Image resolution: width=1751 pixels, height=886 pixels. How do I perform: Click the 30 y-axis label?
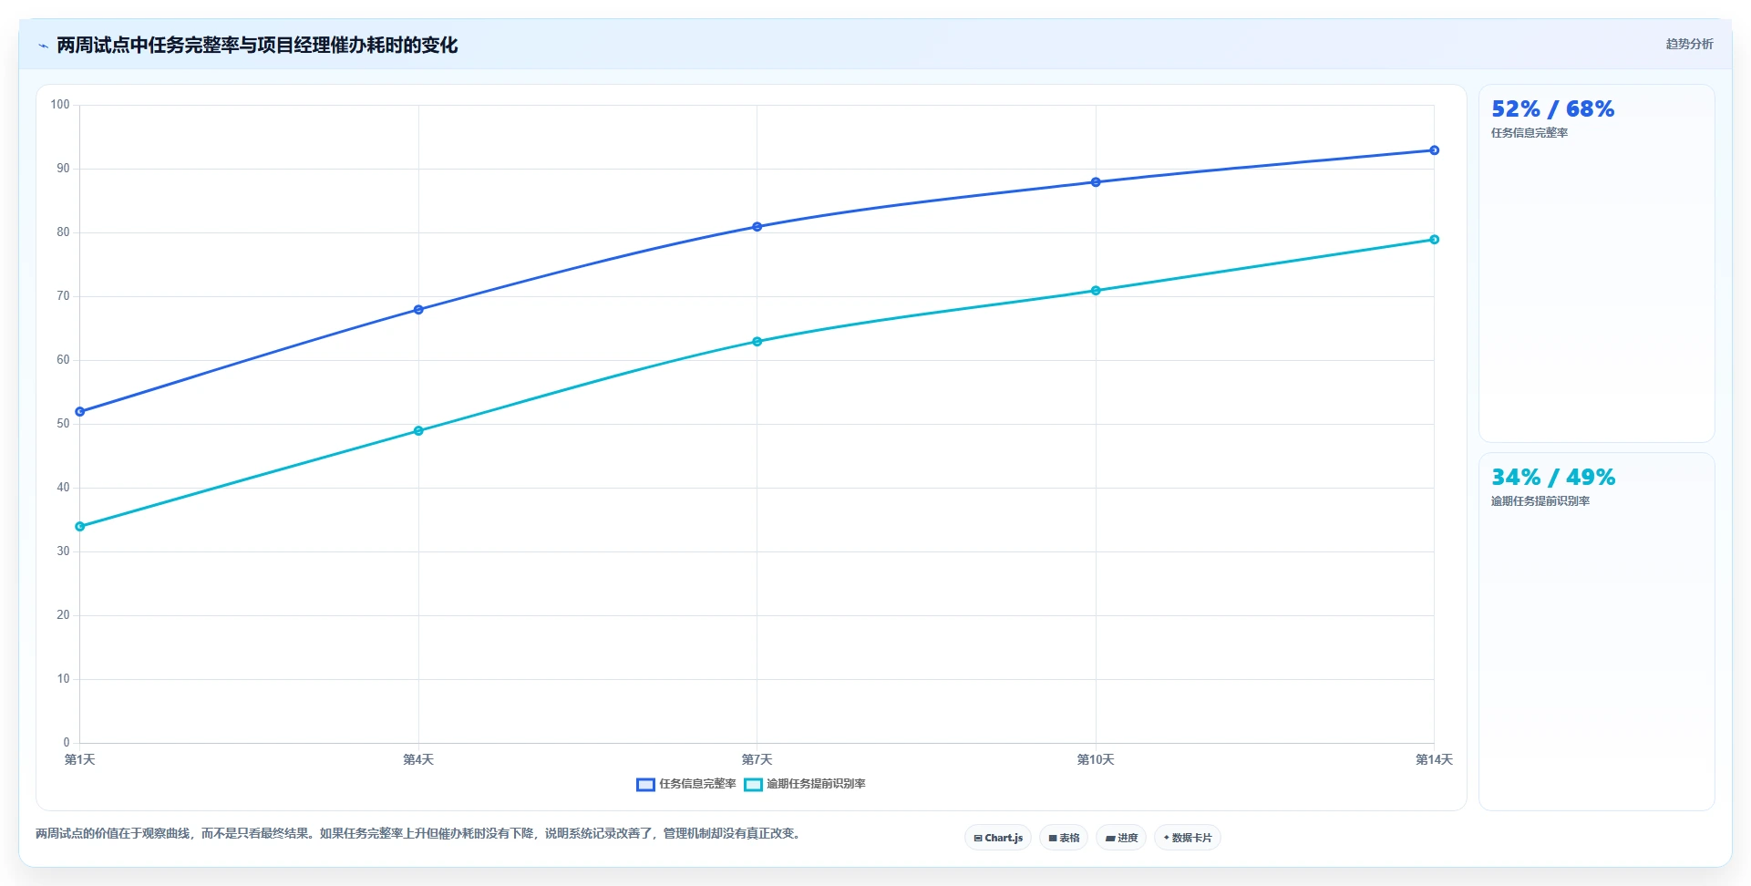[x=63, y=551]
